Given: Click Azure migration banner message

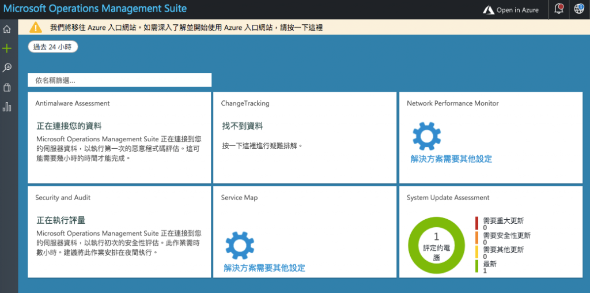Looking at the screenshot, I should click(x=186, y=28).
